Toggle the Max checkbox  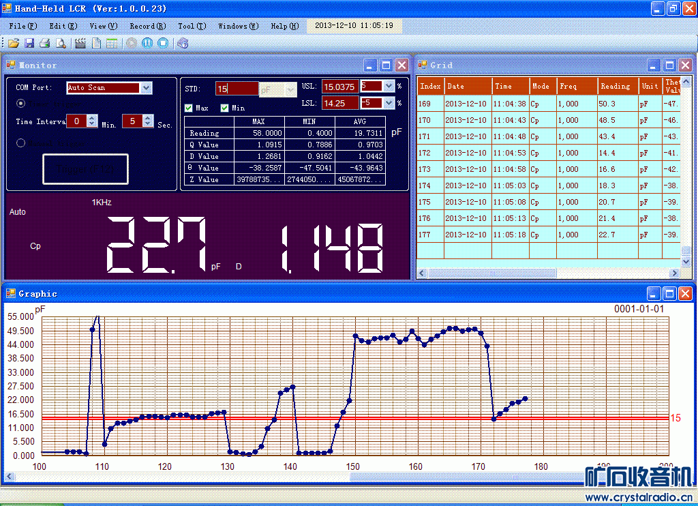pyautogui.click(x=188, y=108)
